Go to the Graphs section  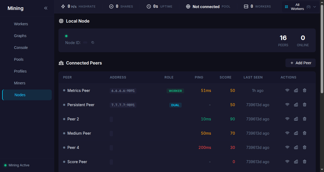[20, 36]
